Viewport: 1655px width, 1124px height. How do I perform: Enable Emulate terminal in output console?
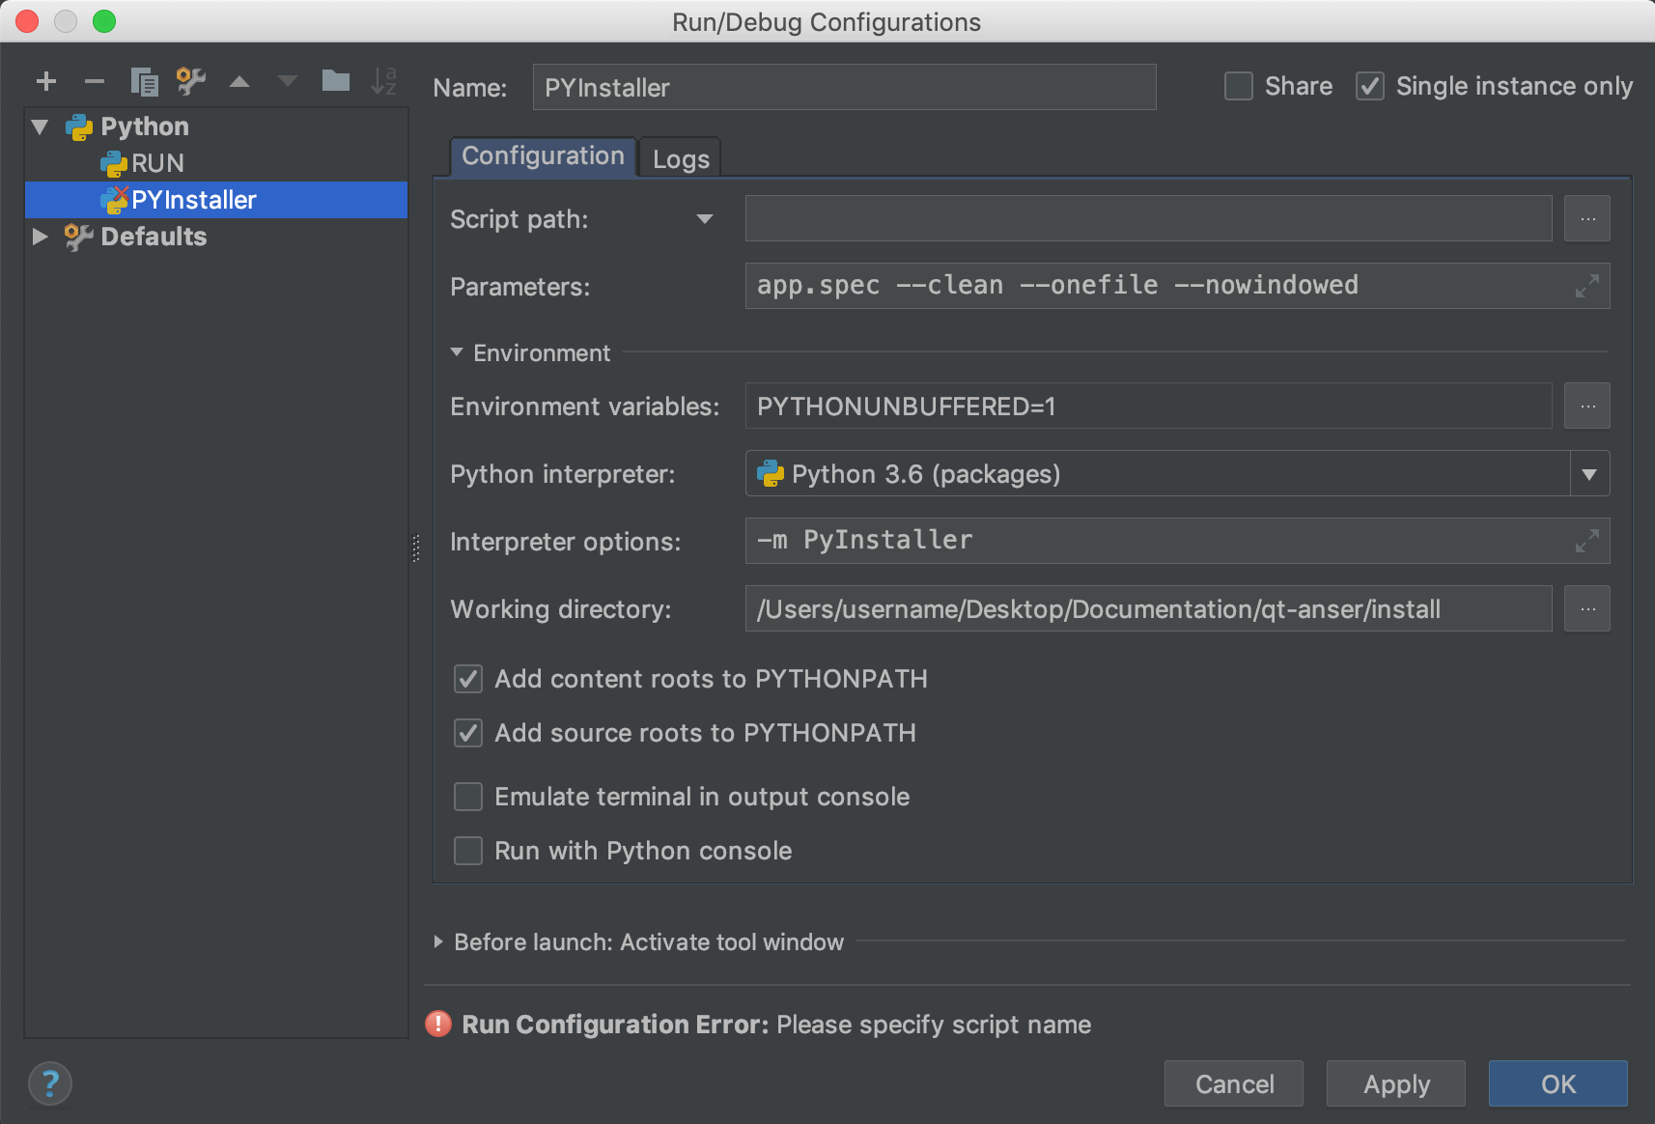click(x=468, y=797)
